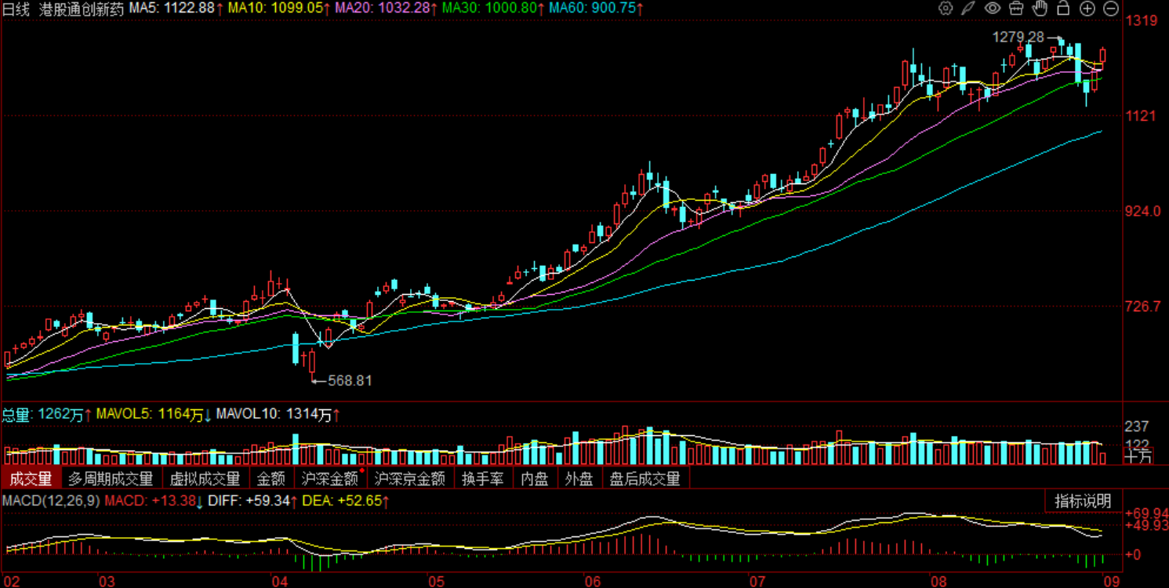Click the 06 month timeline marker

pos(594,581)
